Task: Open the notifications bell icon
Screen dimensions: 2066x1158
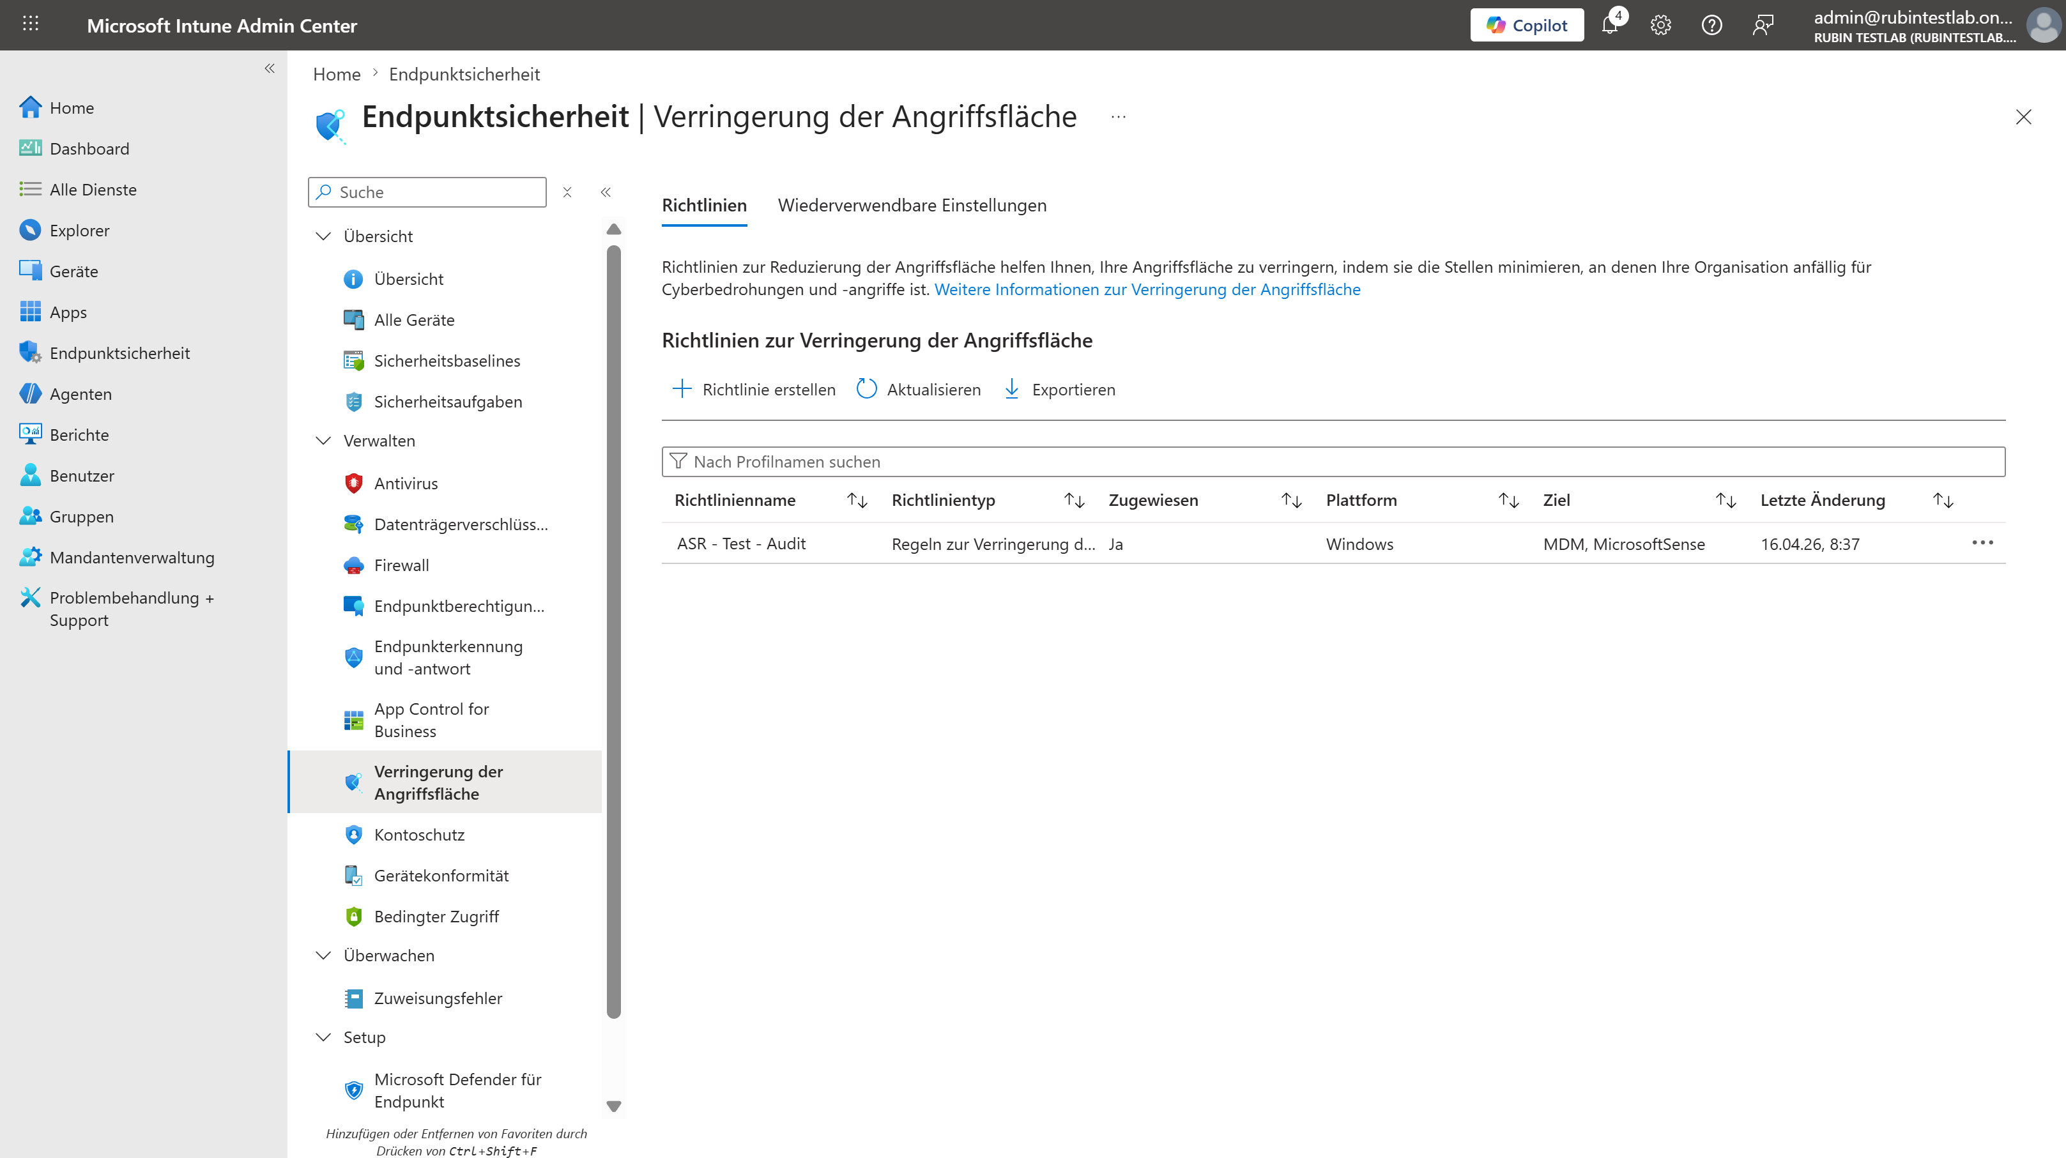Action: click(x=1610, y=26)
